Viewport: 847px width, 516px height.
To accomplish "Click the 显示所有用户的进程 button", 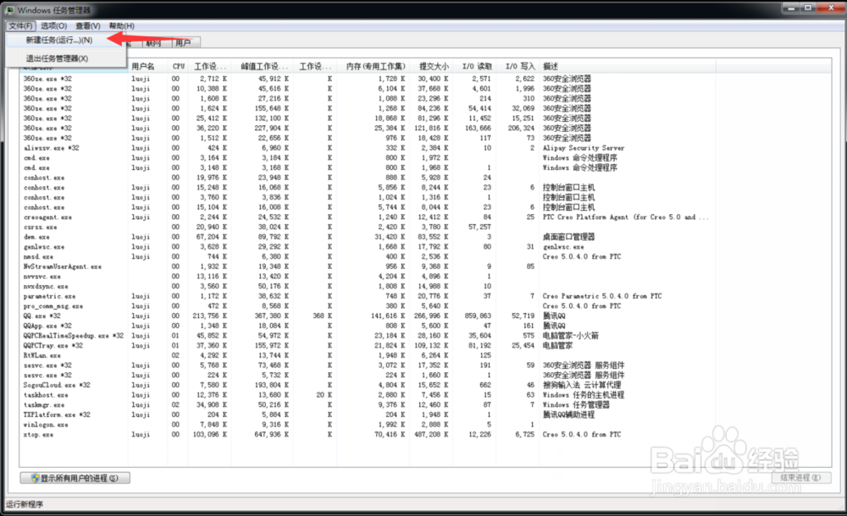I will point(75,478).
